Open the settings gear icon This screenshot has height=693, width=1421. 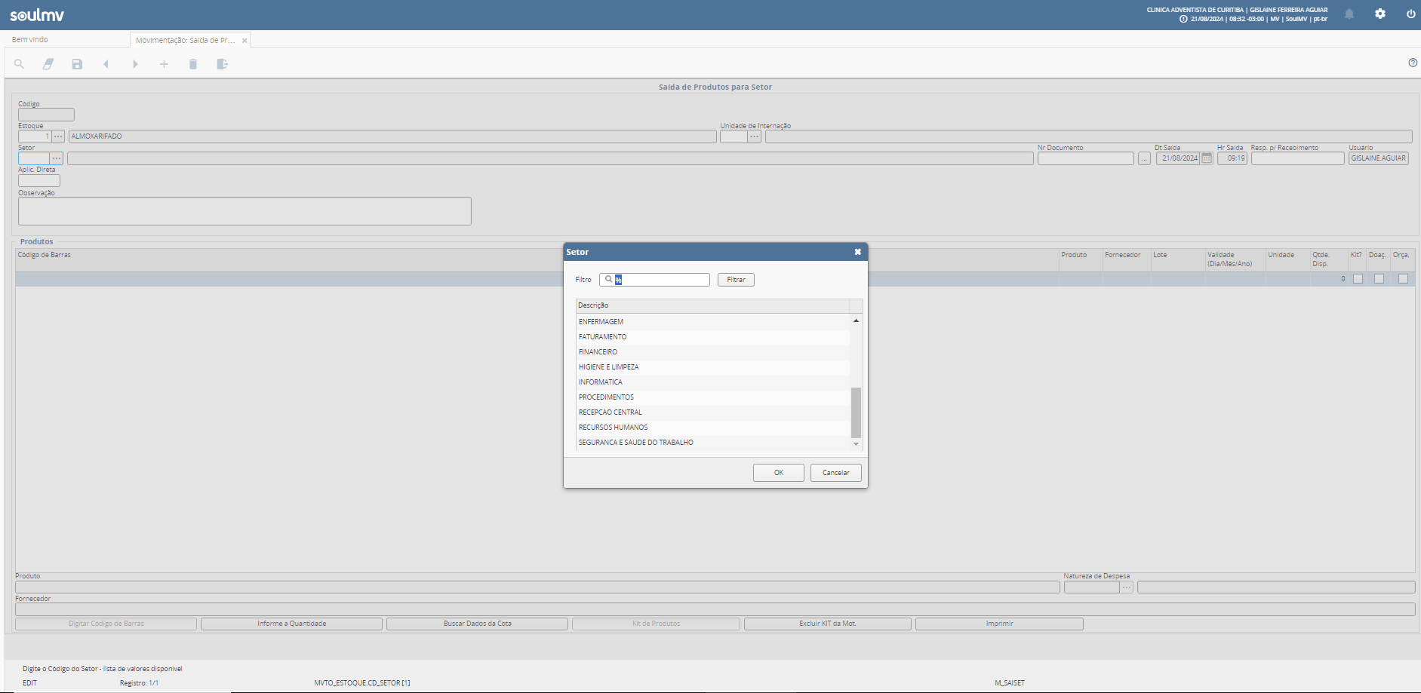[1380, 14]
